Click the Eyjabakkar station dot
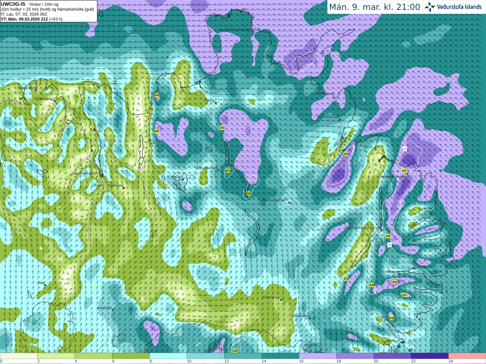 310,318
